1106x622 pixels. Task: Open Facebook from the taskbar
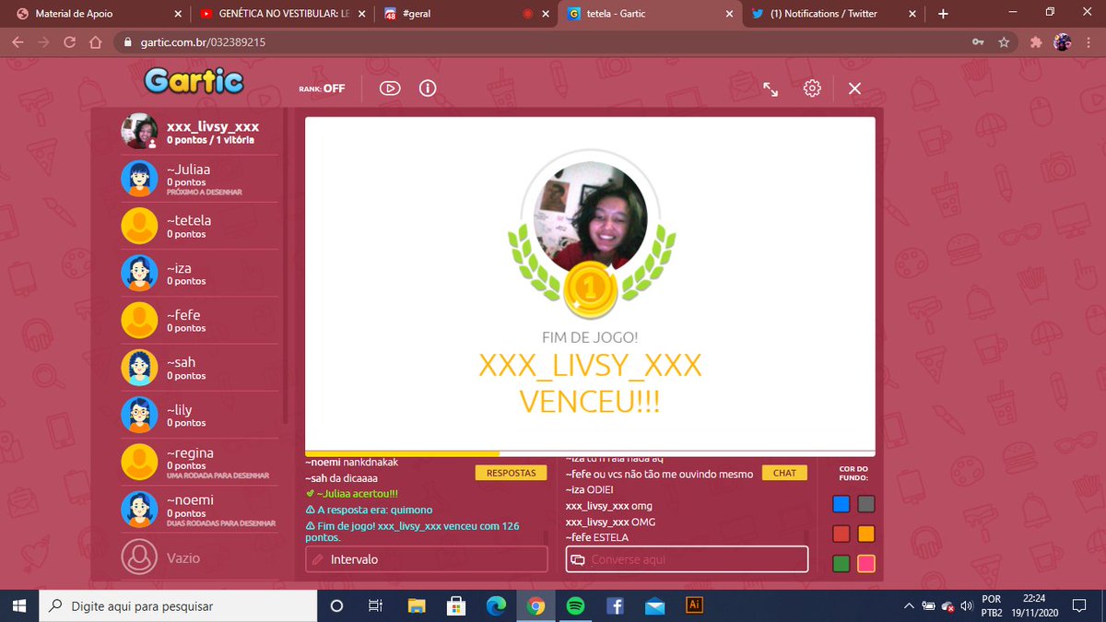(615, 606)
